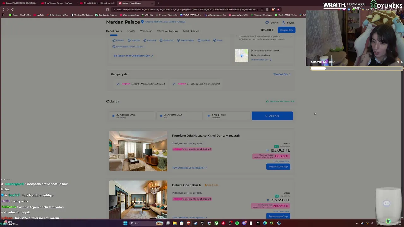This screenshot has width=404, height=227.
Task: Open the Windows Start menu
Action: (x=125, y=223)
